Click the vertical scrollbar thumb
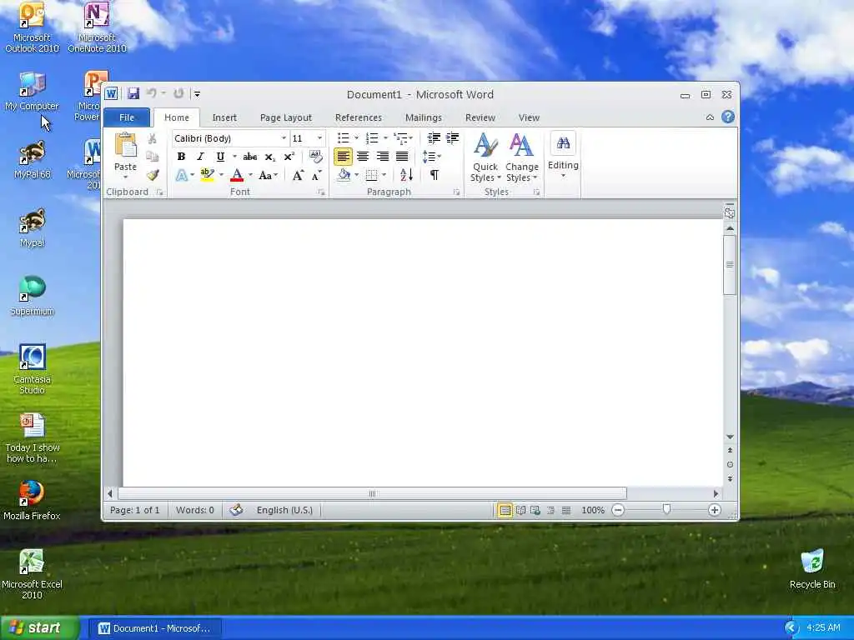The width and height of the screenshot is (854, 640). [x=730, y=265]
